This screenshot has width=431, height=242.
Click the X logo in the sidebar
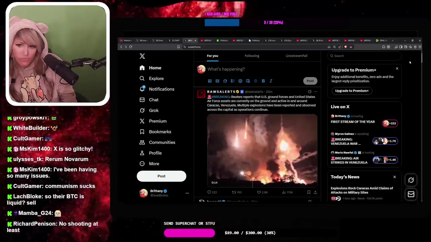coord(142,56)
